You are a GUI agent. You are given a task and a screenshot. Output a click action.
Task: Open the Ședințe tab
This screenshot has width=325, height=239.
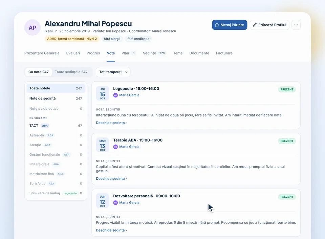[x=154, y=53]
